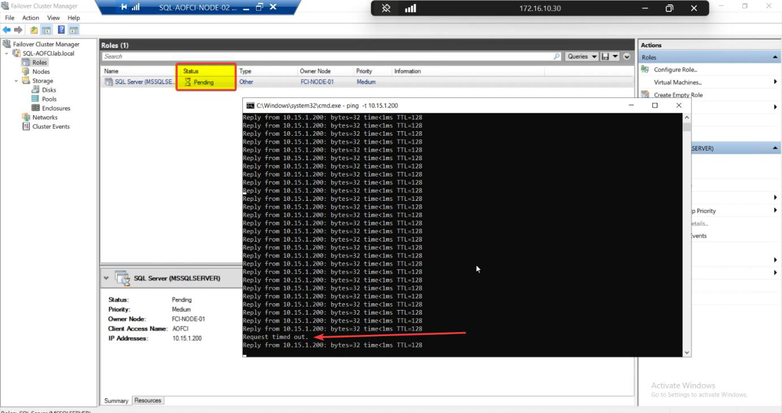Click the cmd.exe title bar icon

click(250, 105)
